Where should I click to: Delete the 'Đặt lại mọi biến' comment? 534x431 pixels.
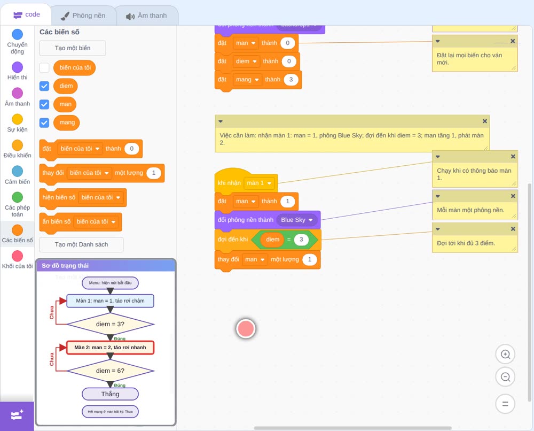[513, 41]
